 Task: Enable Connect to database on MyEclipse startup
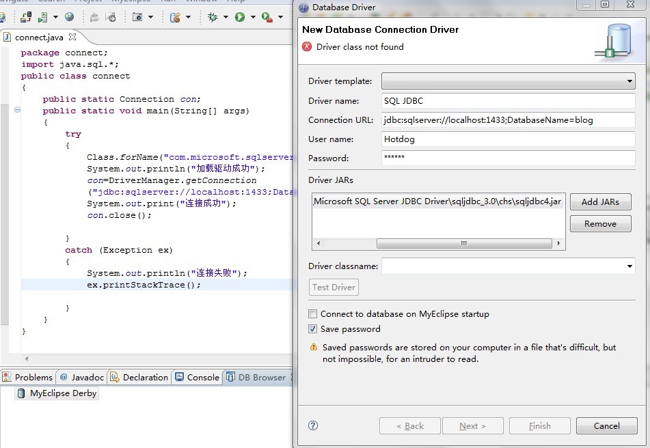pos(312,314)
